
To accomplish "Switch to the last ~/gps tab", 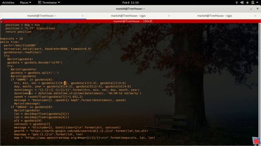I will [215, 16].
